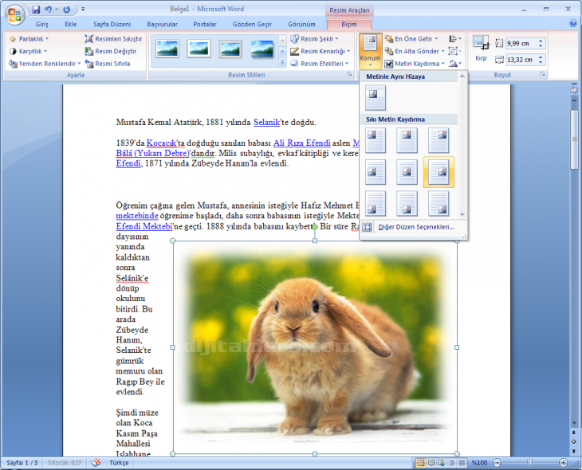Image resolution: width=582 pixels, height=470 pixels.
Task: Apply the first picture style thumbnail
Action: click(167, 49)
